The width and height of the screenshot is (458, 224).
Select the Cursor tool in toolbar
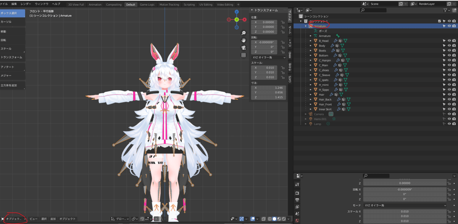(13, 22)
